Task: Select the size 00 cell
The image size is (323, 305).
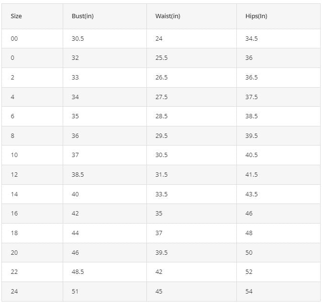Action: coord(14,39)
